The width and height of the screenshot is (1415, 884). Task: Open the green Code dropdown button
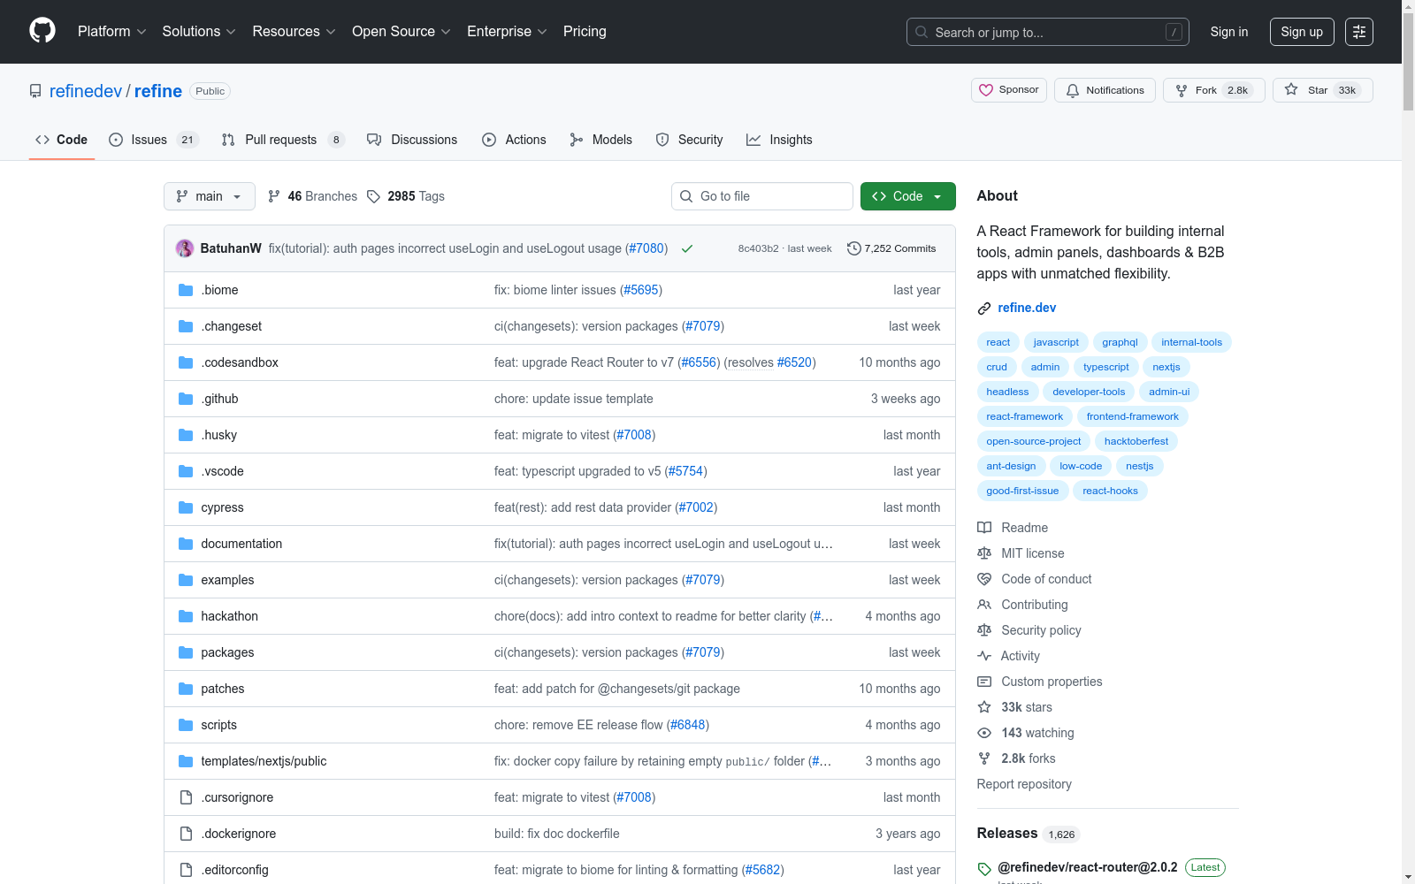(x=907, y=196)
